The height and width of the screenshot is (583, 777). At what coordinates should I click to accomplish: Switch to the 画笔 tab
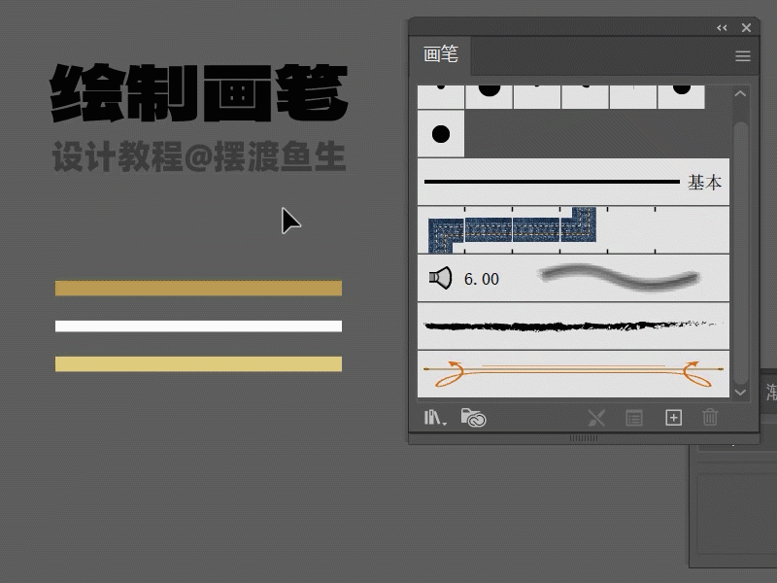(441, 55)
